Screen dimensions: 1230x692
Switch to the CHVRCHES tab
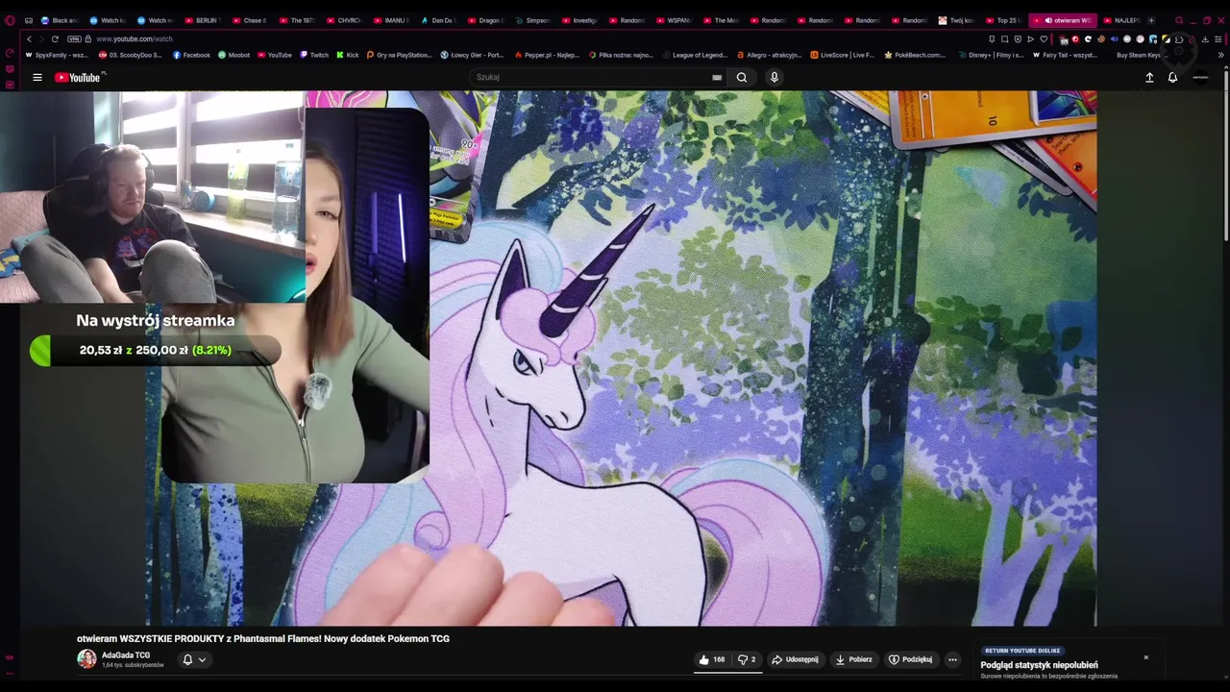coord(344,20)
